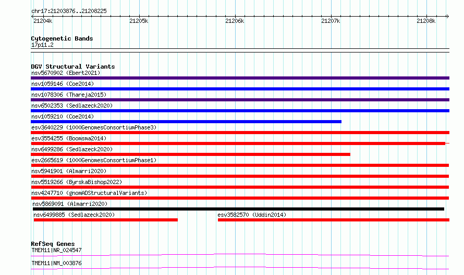Click the TMEM11|NR_024547 gene label

[x=56, y=250]
